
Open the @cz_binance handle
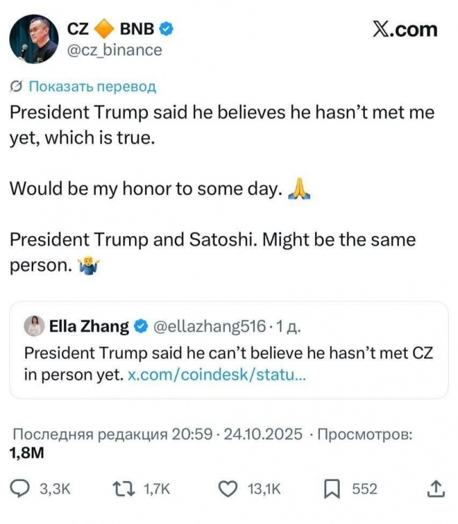(x=114, y=50)
